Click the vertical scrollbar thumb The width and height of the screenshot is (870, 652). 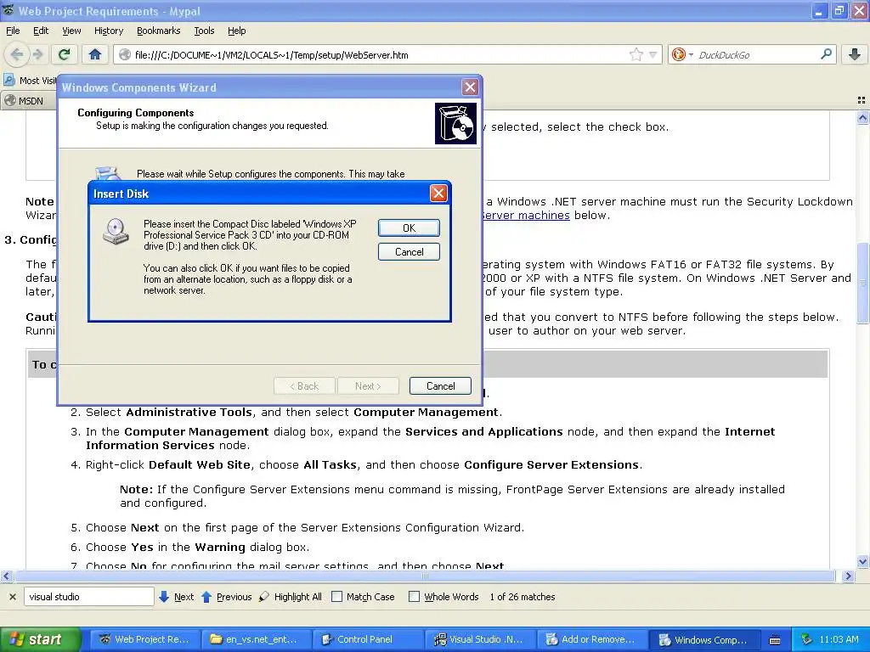[x=862, y=284]
